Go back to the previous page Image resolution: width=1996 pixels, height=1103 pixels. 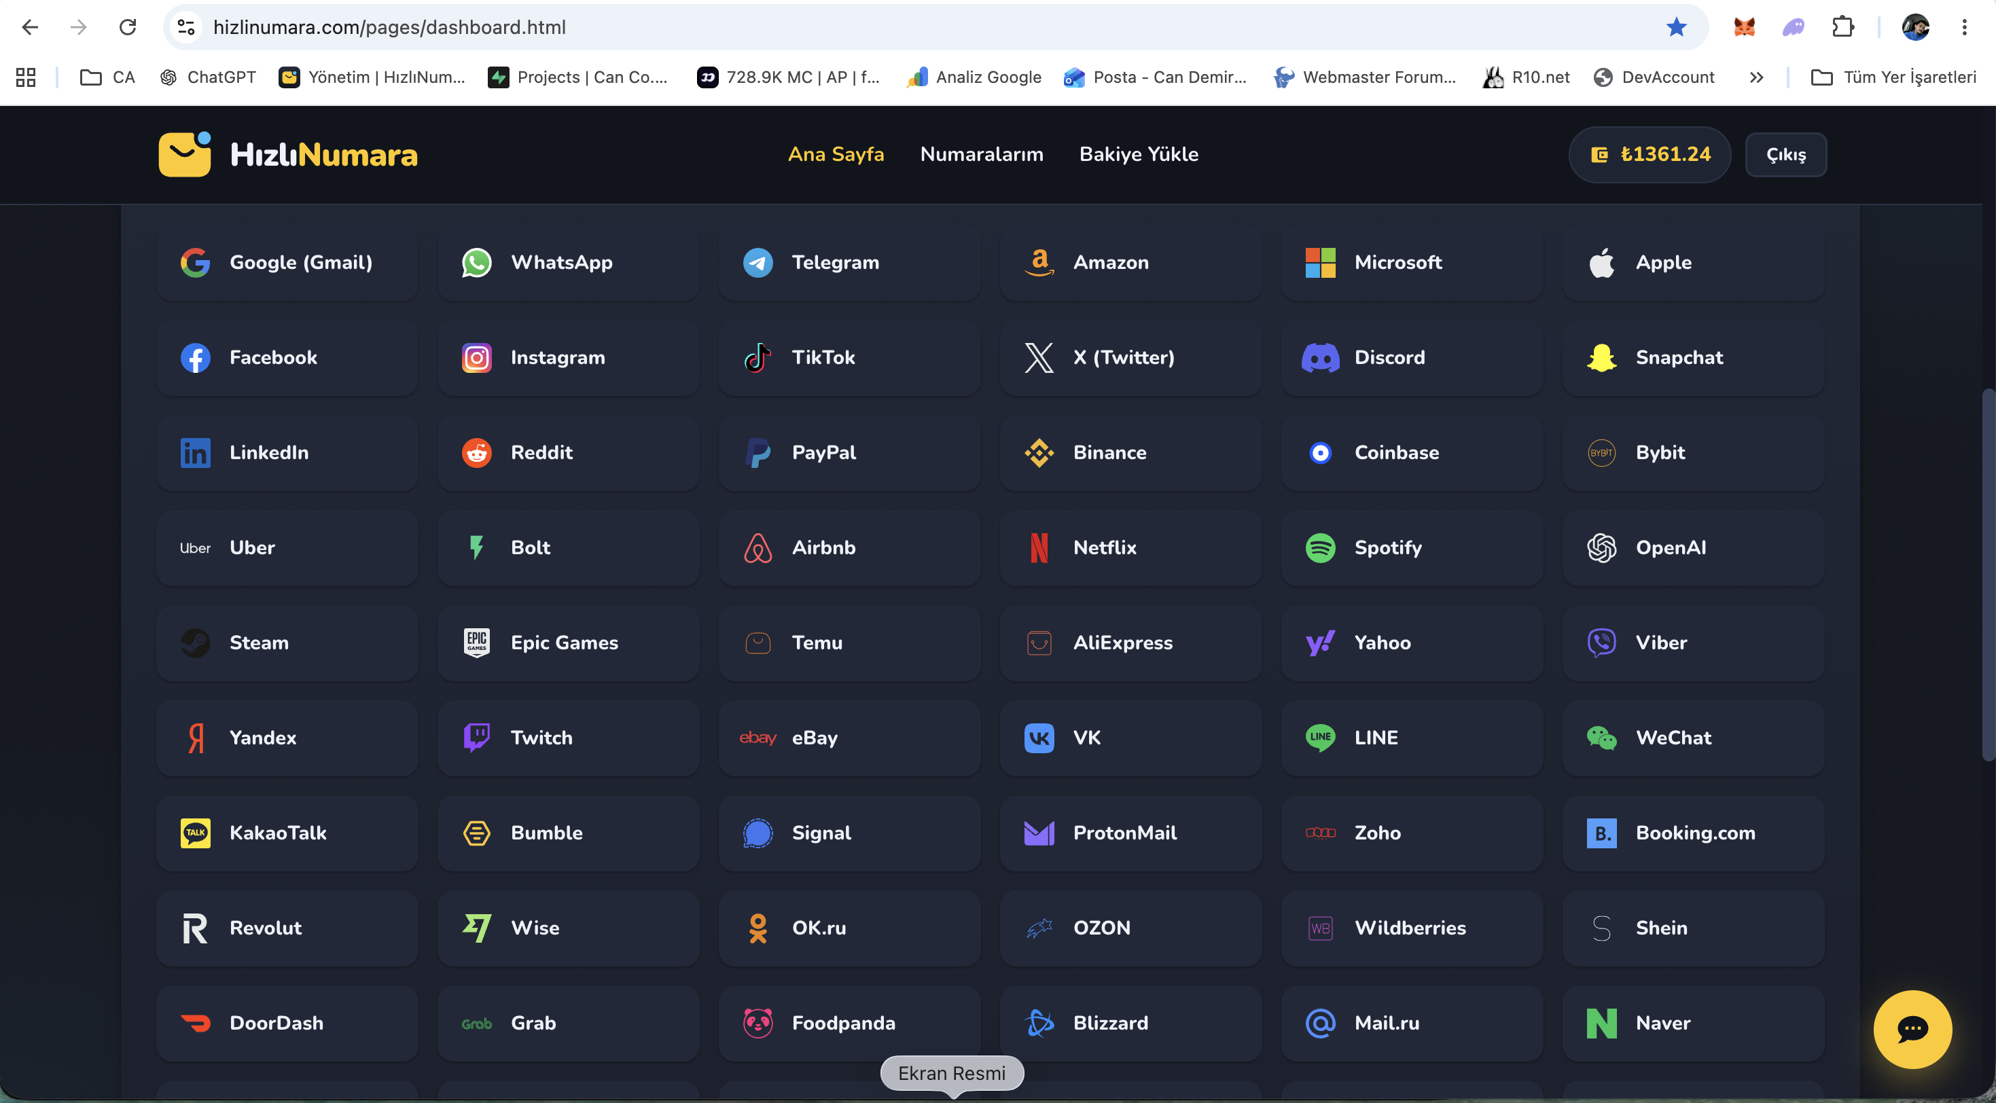coord(29,27)
